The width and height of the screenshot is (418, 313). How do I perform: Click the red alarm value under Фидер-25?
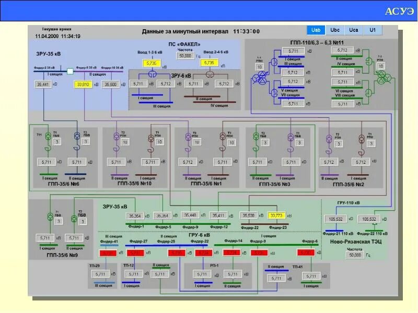[177, 253]
